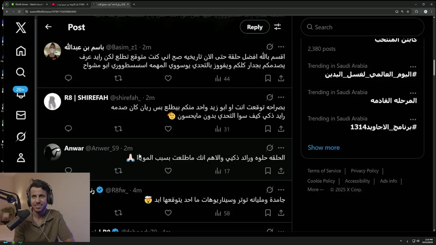Share Basim_z1's comment

[x=281, y=78]
